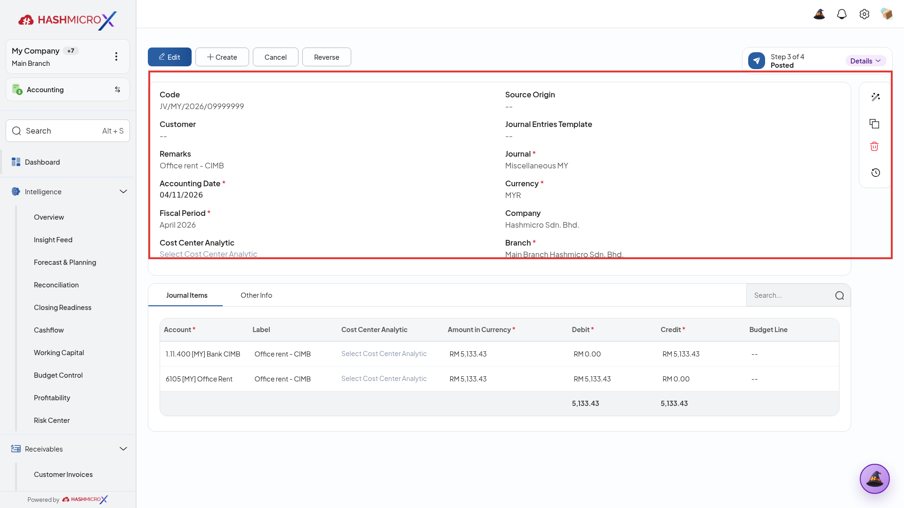
Task: Open Insight Feed in the sidebar
Action: (53, 239)
